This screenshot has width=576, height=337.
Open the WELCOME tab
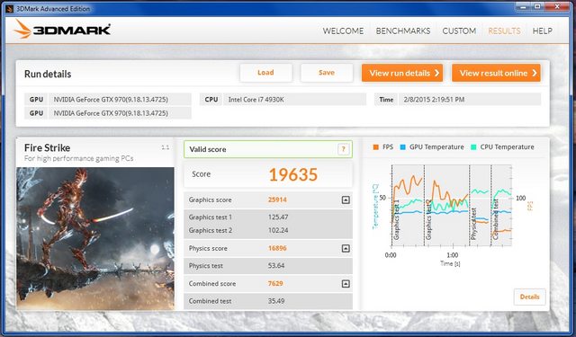tap(343, 31)
